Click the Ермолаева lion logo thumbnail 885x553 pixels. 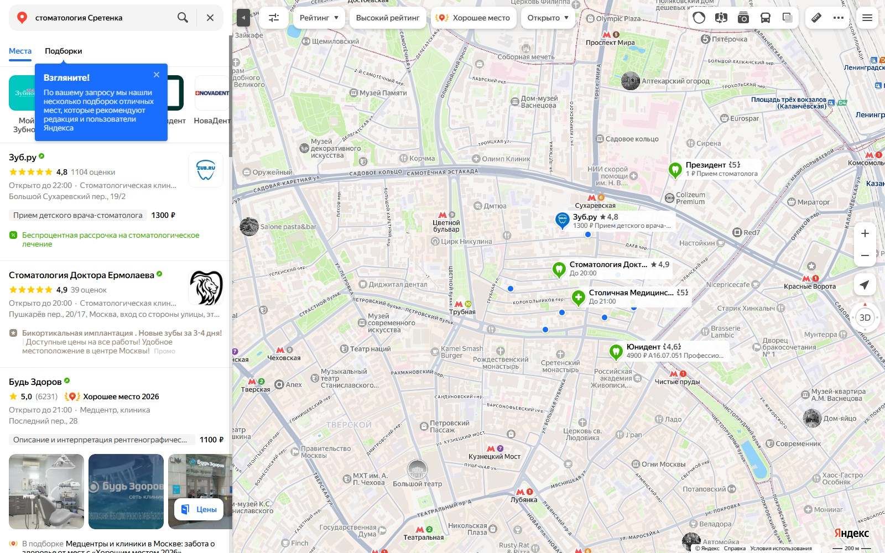click(x=206, y=288)
